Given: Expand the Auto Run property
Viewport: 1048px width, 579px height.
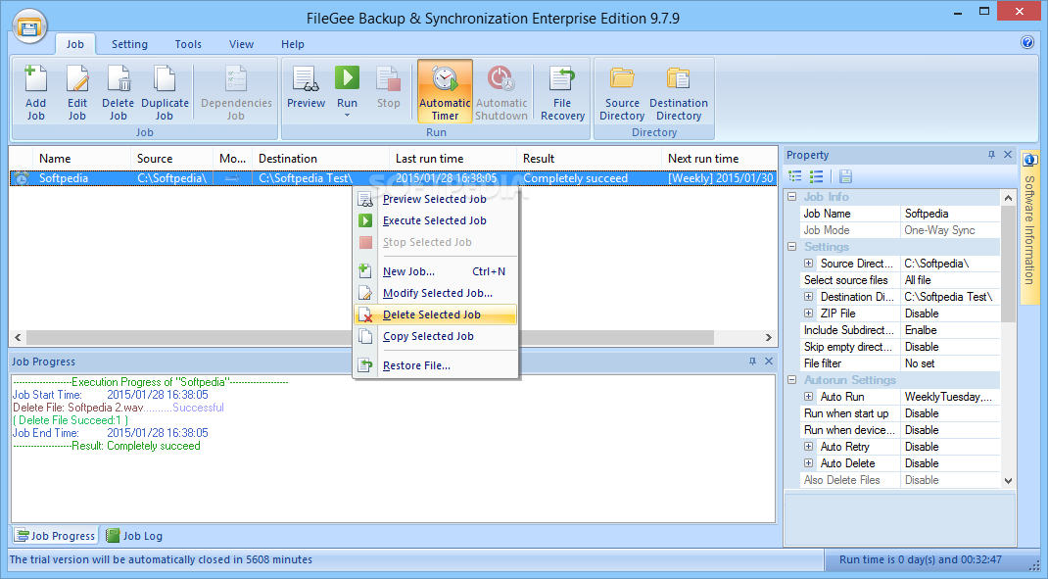Looking at the screenshot, I should tap(808, 397).
